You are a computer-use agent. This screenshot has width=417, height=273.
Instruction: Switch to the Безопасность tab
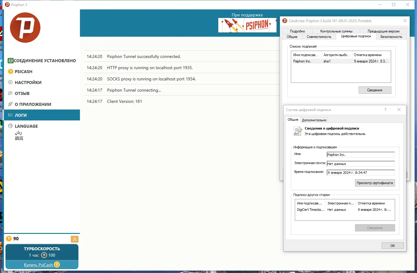(391, 37)
